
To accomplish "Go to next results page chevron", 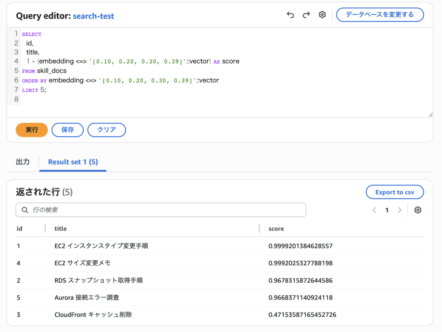I will 400,210.
